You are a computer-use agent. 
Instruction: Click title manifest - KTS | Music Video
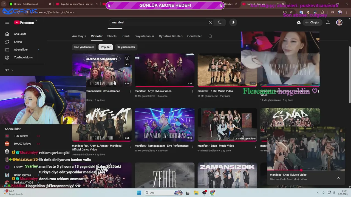[x=215, y=91]
